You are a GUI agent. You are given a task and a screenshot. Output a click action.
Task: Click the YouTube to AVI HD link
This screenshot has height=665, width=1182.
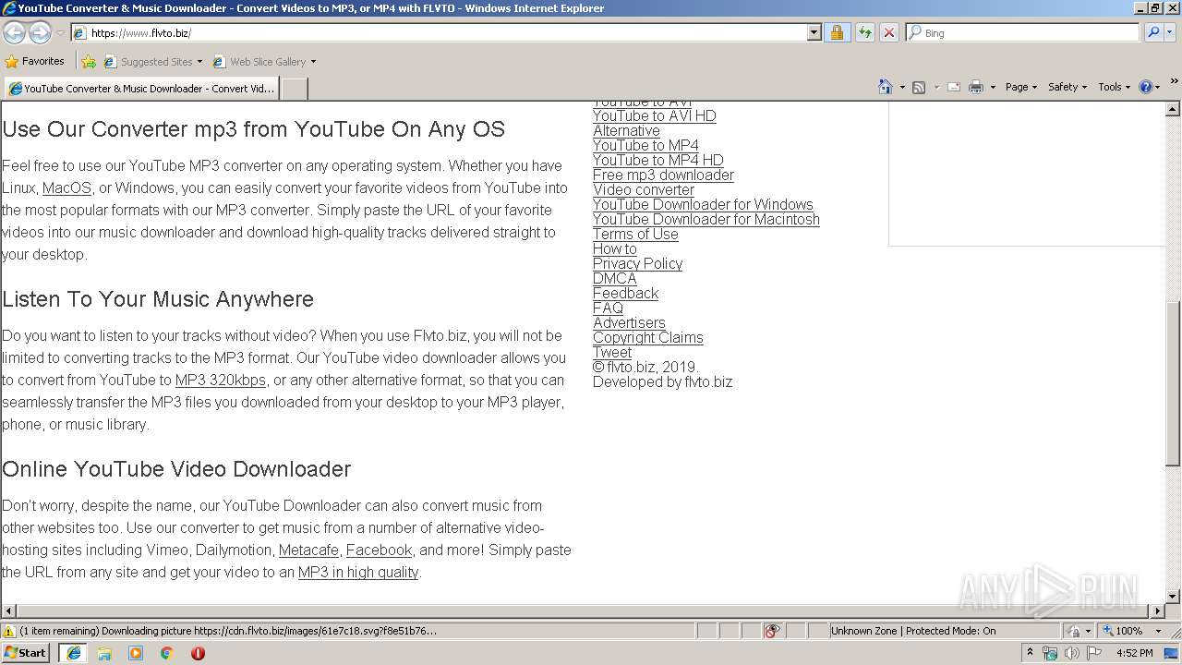point(654,115)
